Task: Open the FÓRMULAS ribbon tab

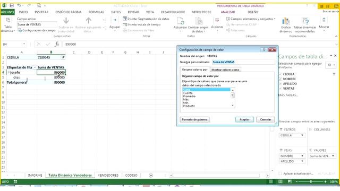Action: coord(96,12)
